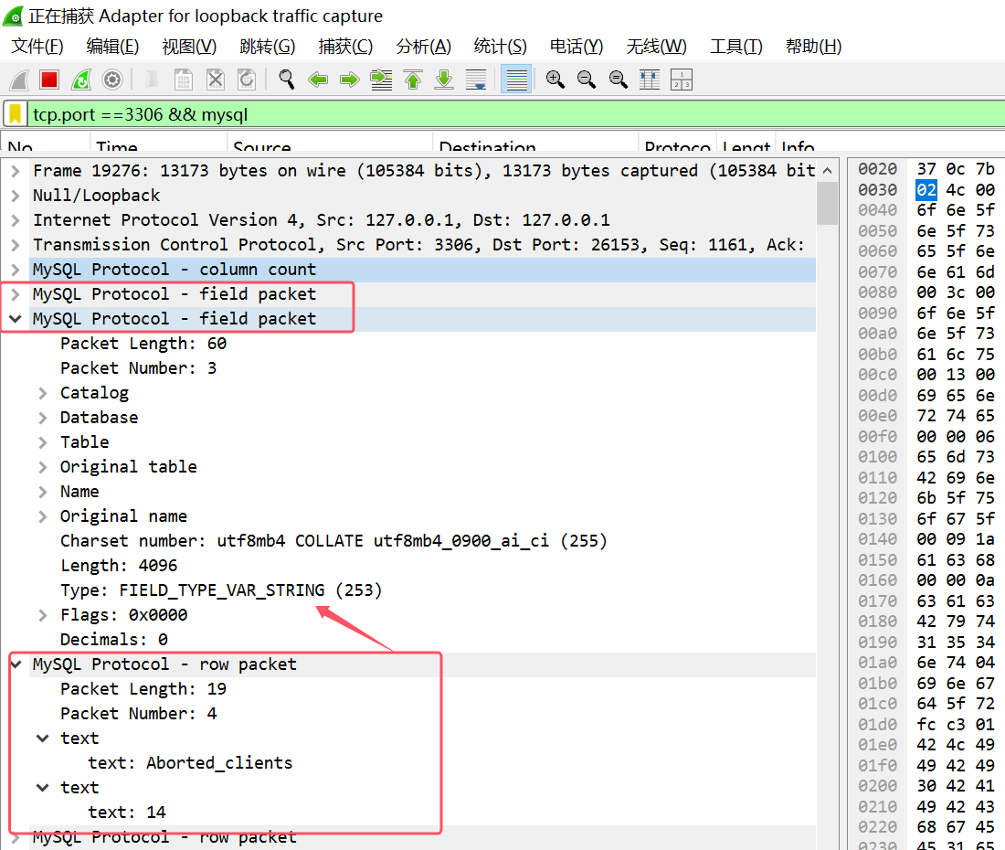Jump to the first packet
This screenshot has width=1005, height=850.
[413, 80]
